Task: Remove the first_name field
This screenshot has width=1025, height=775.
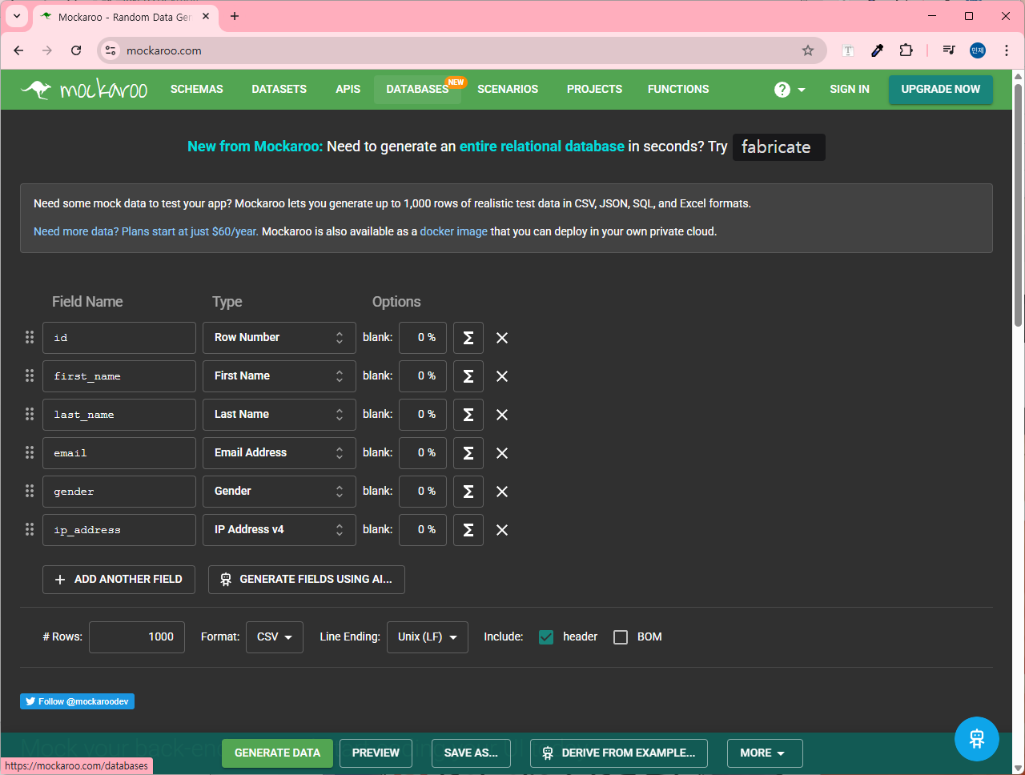Action: tap(502, 376)
